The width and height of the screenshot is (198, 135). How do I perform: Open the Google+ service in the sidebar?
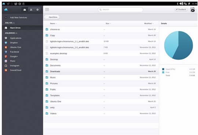click(14, 56)
